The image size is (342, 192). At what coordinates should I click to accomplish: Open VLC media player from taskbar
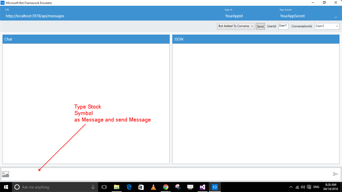point(153,187)
